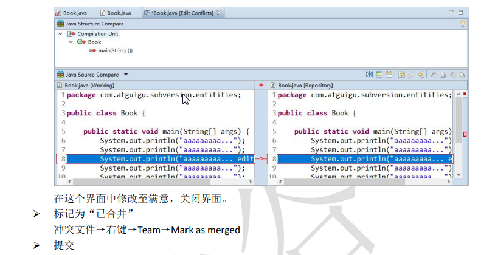Image resolution: width=481 pixels, height=255 pixels.
Task: Click file icon beside Book.java [Working]
Action: 60,85
